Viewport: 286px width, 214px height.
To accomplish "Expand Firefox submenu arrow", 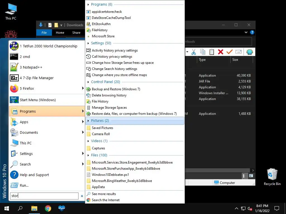I will (x=83, y=88).
